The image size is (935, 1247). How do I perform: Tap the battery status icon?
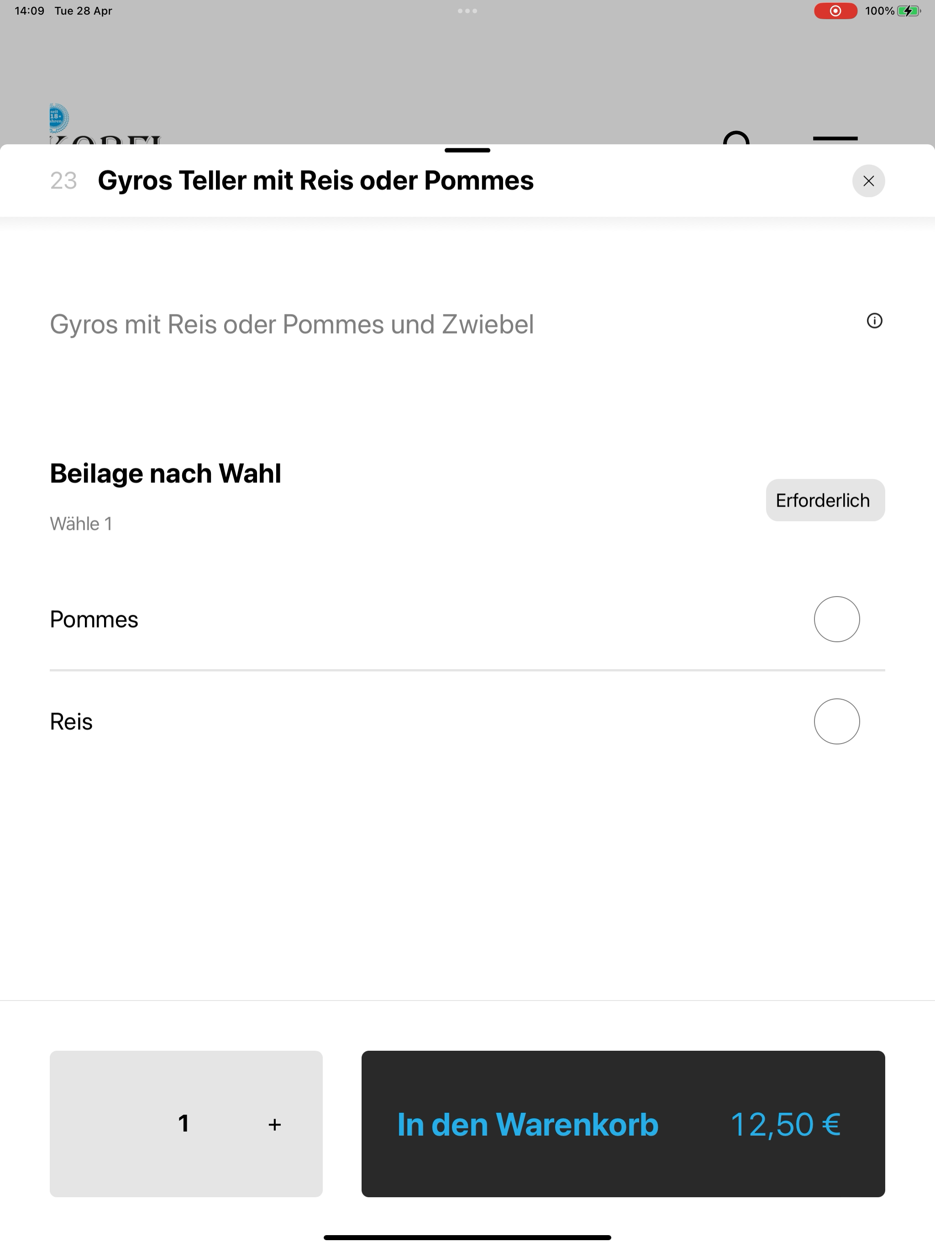pos(908,10)
